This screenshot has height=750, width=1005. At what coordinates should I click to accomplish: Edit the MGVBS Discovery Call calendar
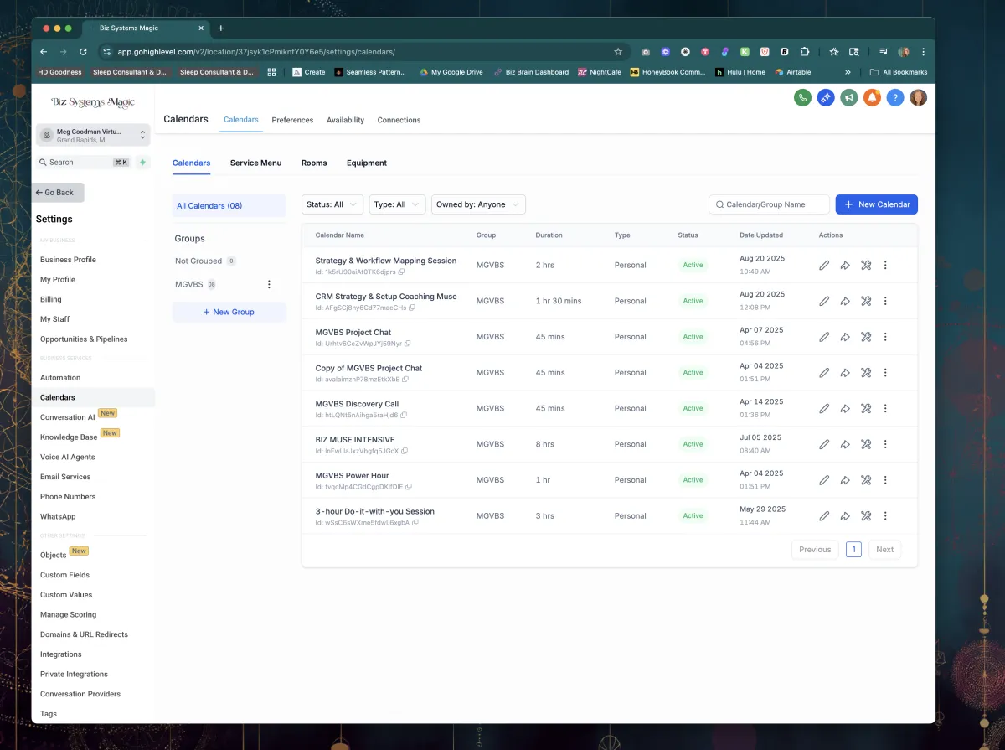click(x=824, y=408)
